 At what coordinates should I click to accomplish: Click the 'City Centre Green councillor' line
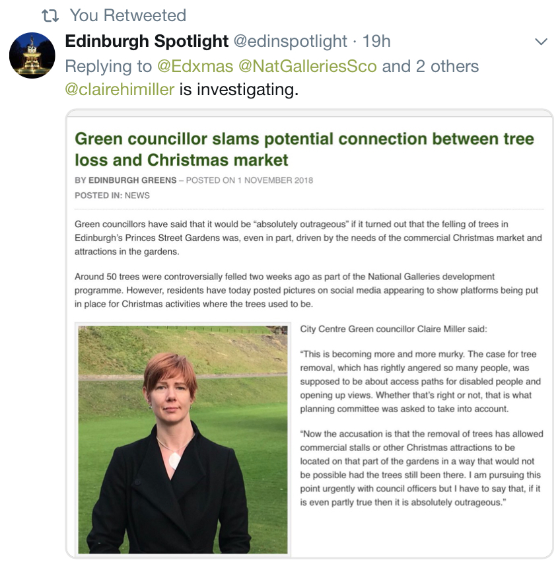point(394,329)
